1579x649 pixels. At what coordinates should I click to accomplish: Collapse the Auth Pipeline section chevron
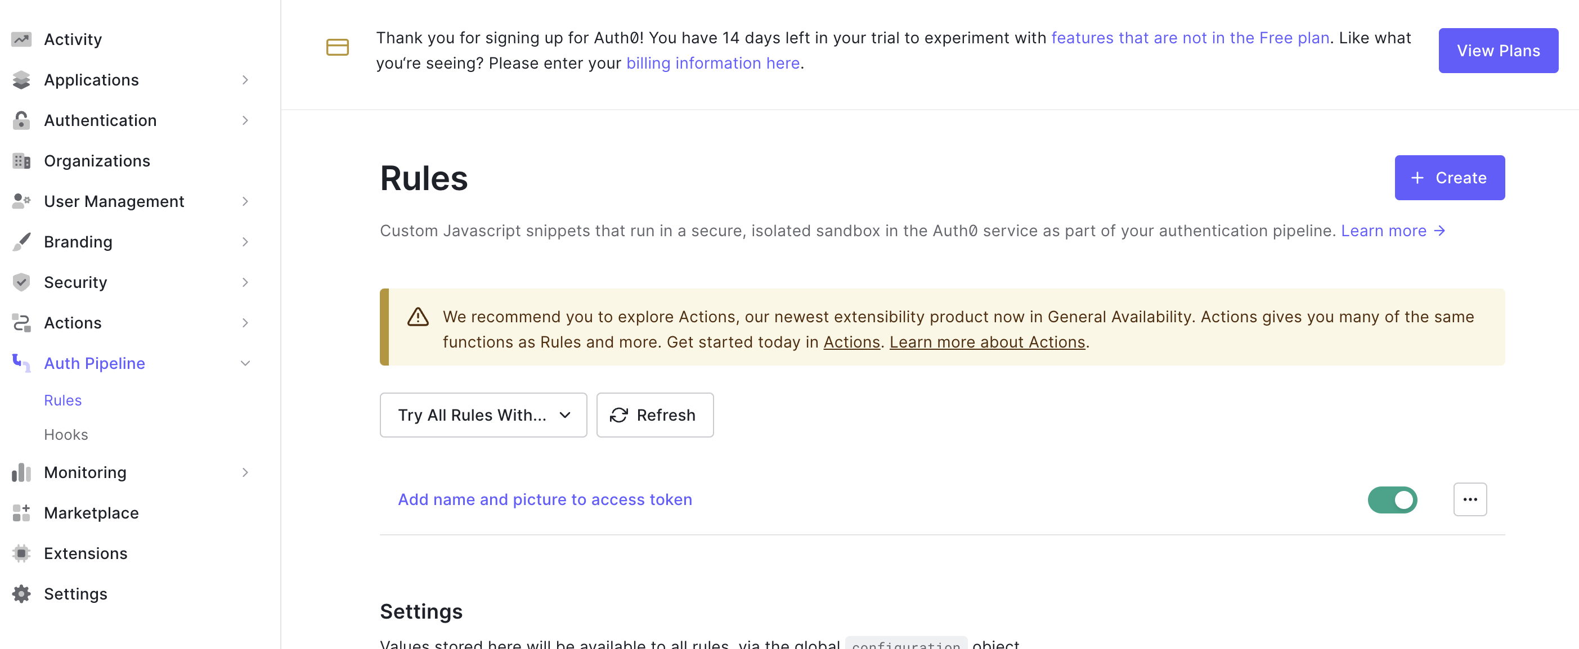pos(245,363)
